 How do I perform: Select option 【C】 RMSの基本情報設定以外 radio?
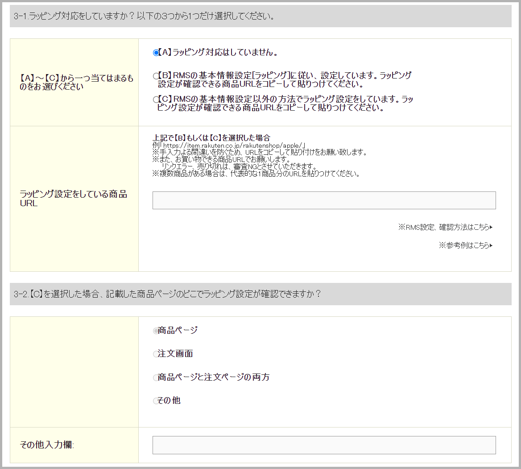tap(156, 100)
